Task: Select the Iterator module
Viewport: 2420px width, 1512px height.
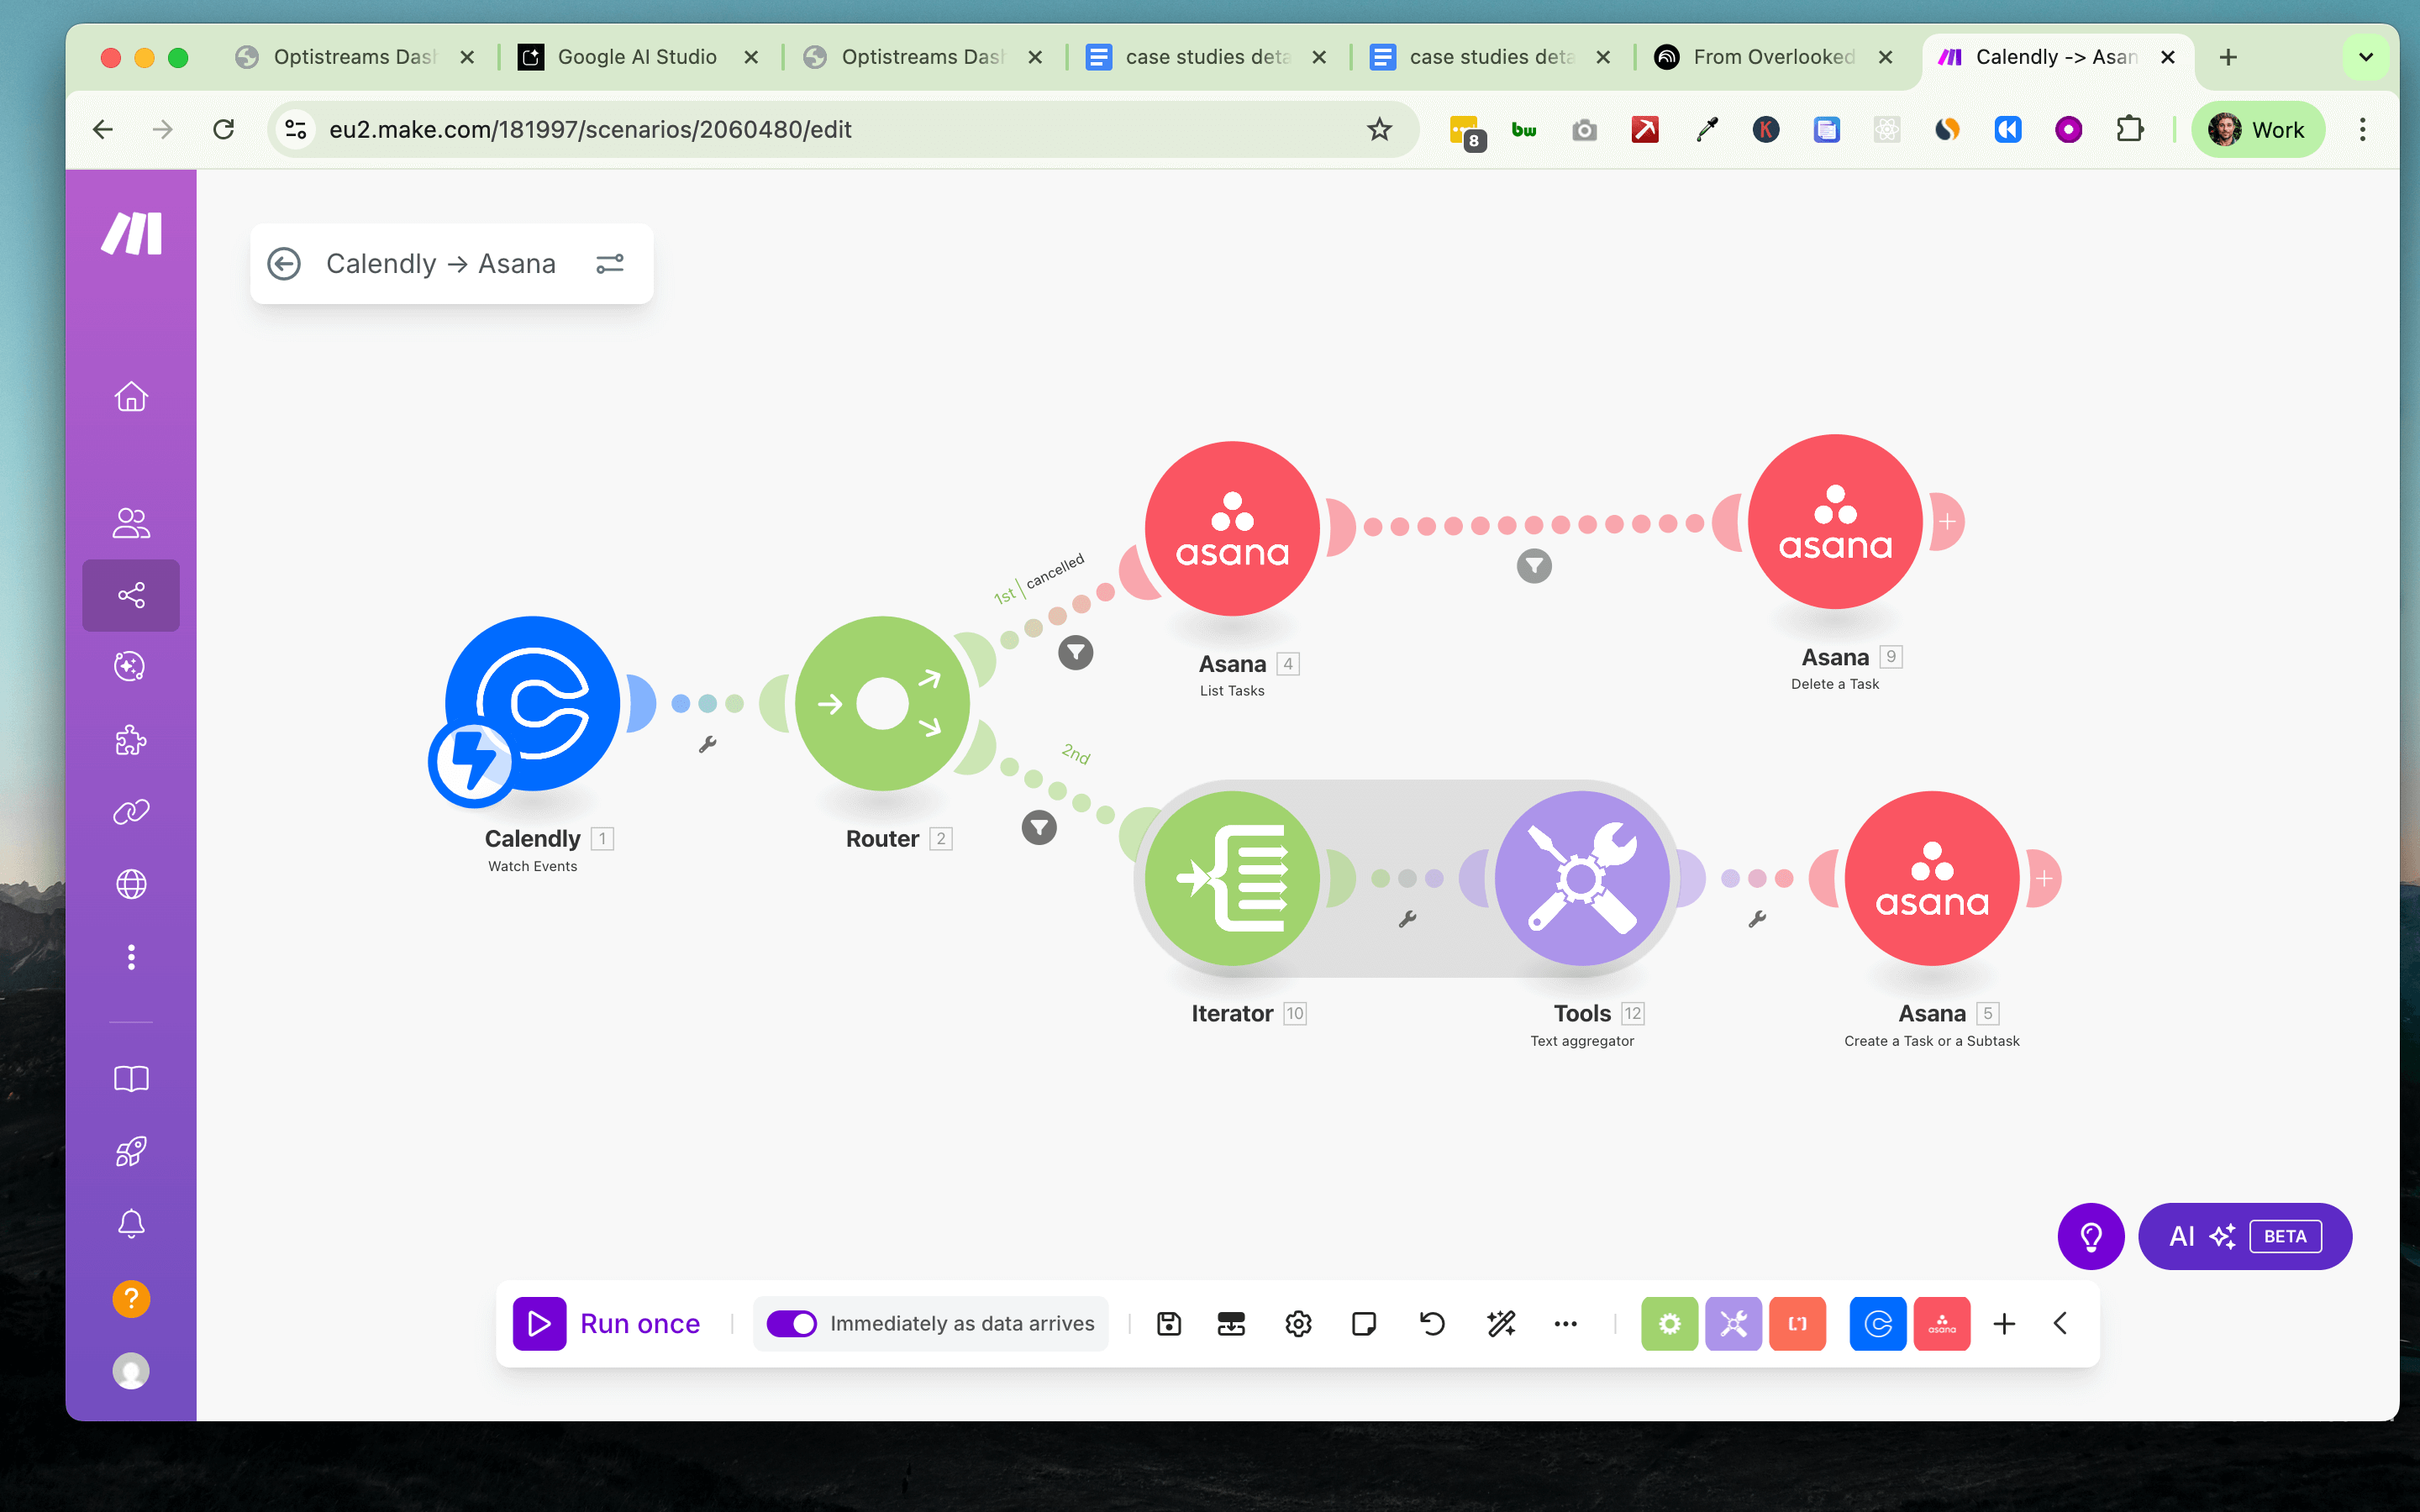Action: 1232,878
